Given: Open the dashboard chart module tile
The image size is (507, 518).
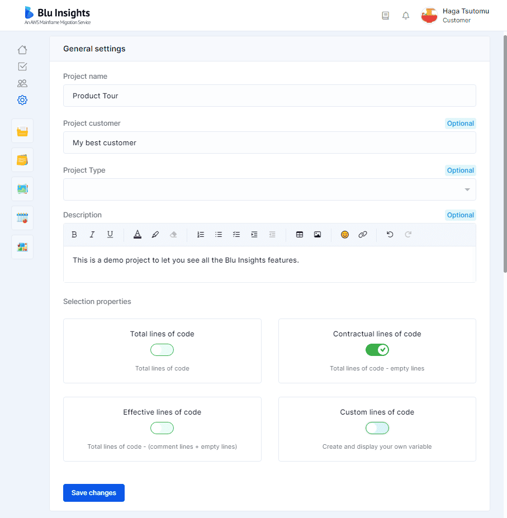Looking at the screenshot, I should click(22, 247).
